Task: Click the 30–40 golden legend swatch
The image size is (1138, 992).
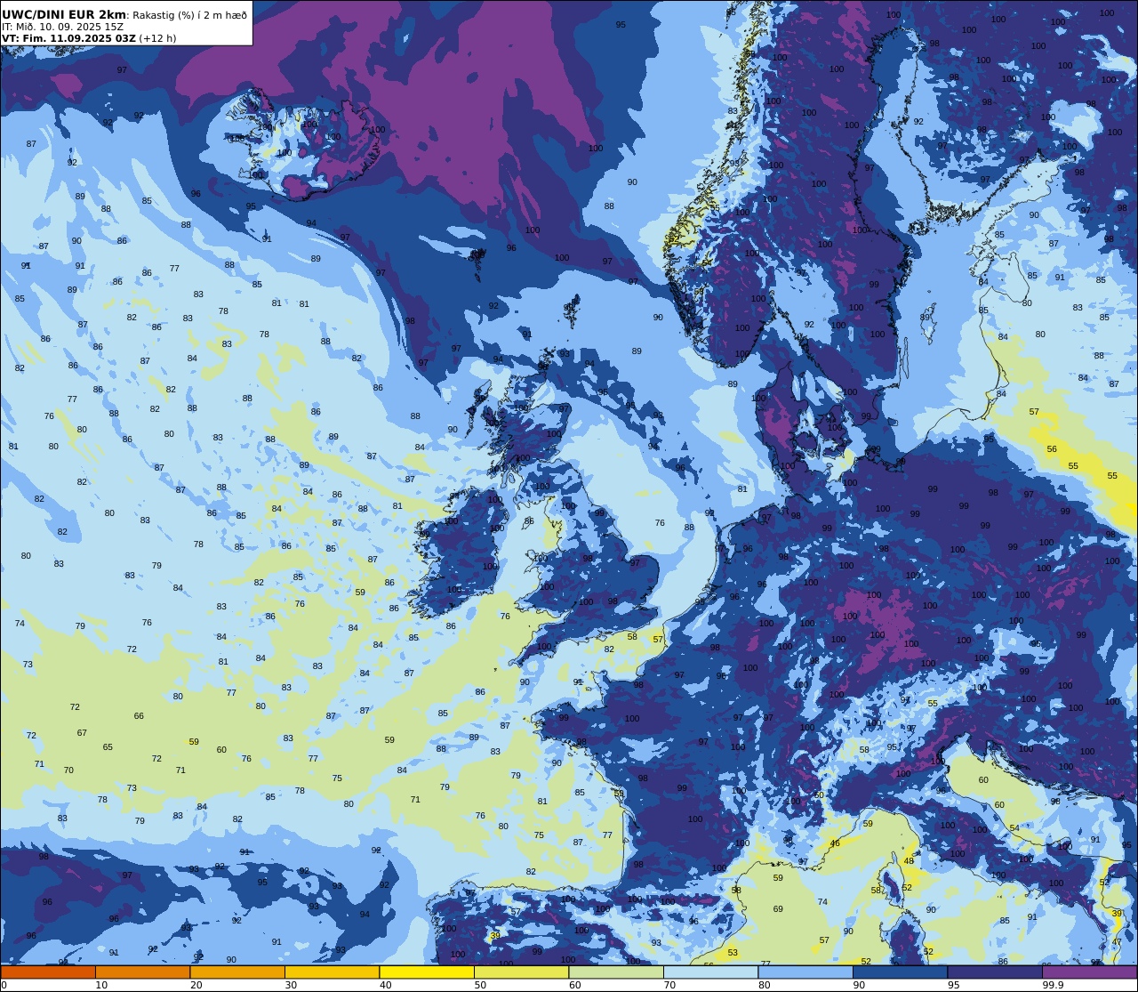Action: pos(332,972)
